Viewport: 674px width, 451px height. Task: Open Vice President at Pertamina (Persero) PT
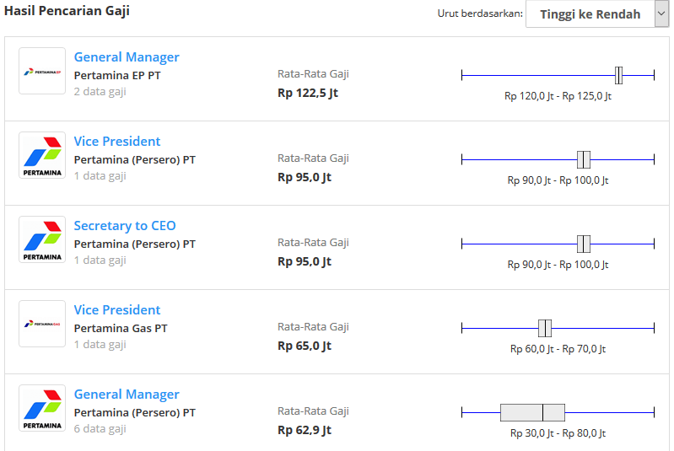coord(117,142)
